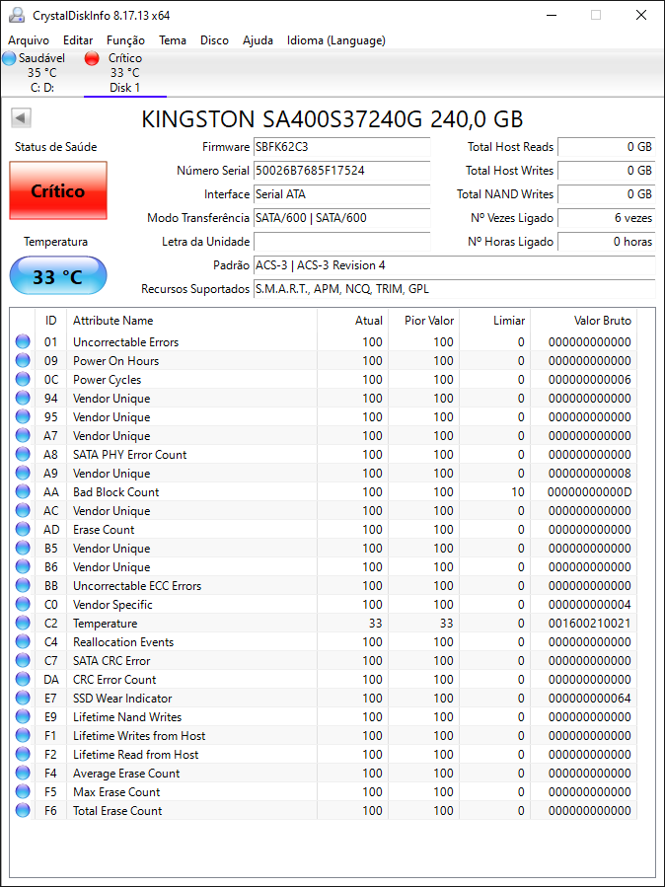Select the blue Saudável disk status icon

(9, 57)
